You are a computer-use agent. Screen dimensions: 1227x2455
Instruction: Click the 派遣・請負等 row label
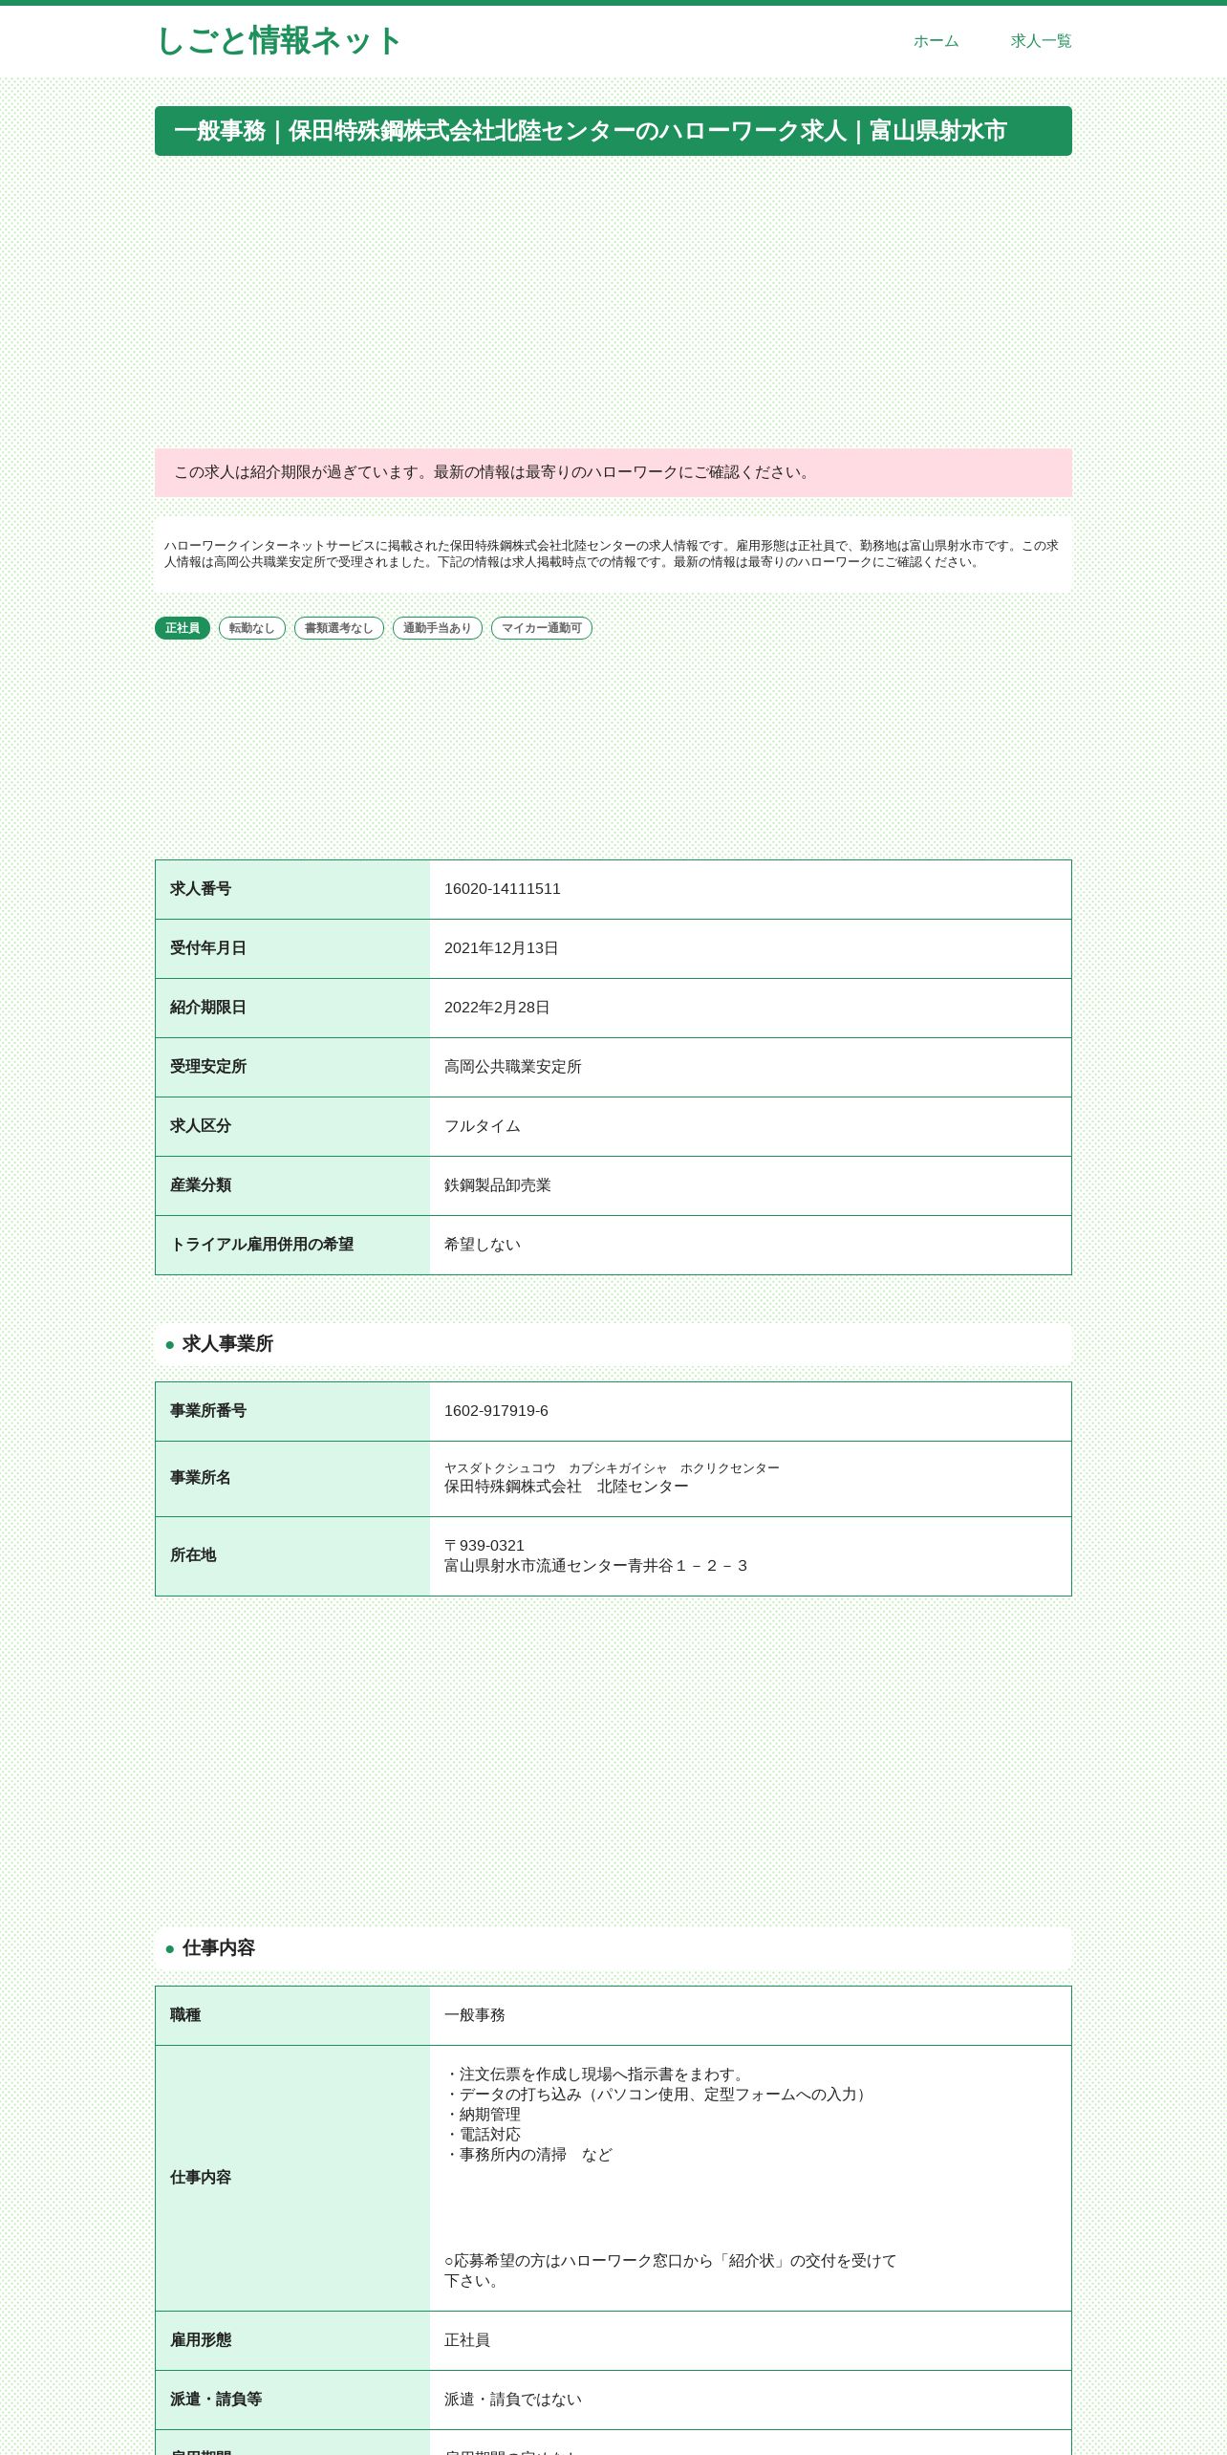[x=216, y=2400]
